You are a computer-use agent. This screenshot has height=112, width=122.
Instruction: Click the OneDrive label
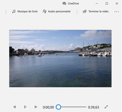click(x=73, y=4)
